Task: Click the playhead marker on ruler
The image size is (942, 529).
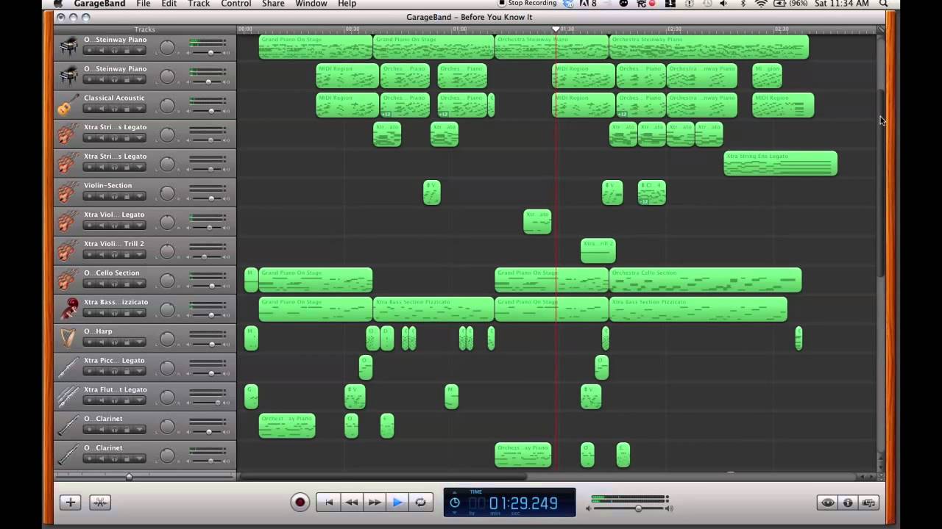Action: tap(556, 29)
